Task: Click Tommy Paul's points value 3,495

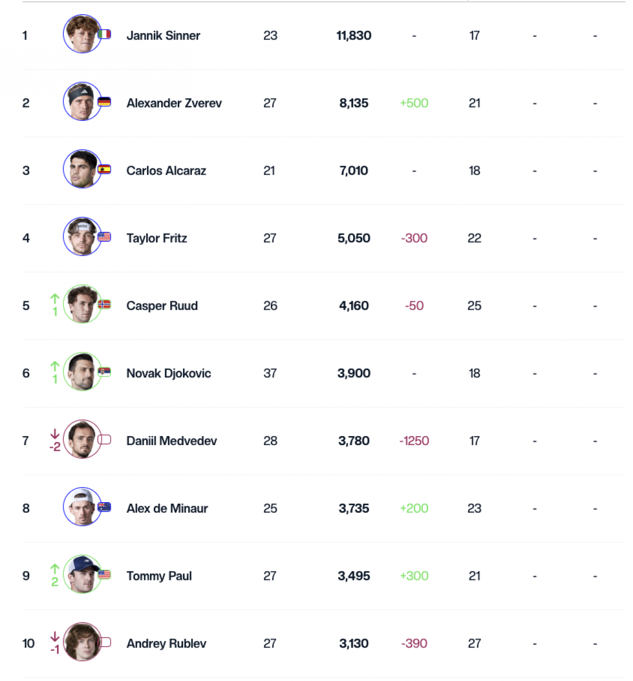Action: point(354,576)
